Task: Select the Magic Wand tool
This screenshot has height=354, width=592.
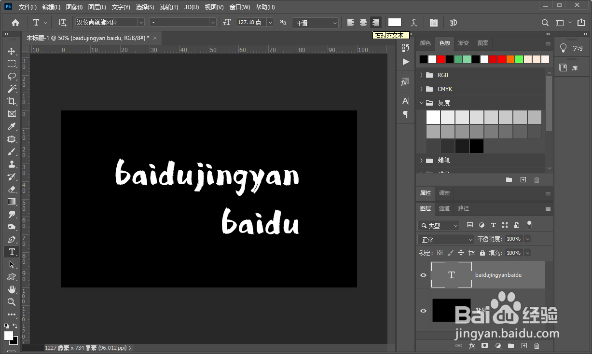Action: tap(12, 89)
